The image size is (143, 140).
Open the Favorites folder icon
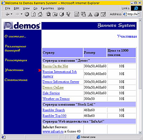pyautogui.click(x=55, y=14)
